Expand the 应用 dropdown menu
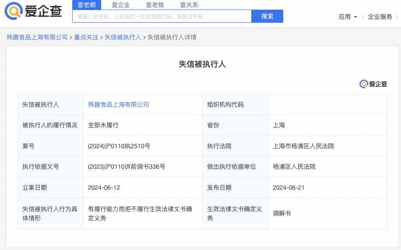Viewport: 401px width, 250px height. pyautogui.click(x=348, y=17)
